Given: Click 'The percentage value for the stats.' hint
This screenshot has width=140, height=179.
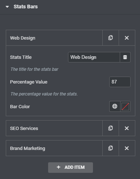Looking at the screenshot, I should point(44,94).
